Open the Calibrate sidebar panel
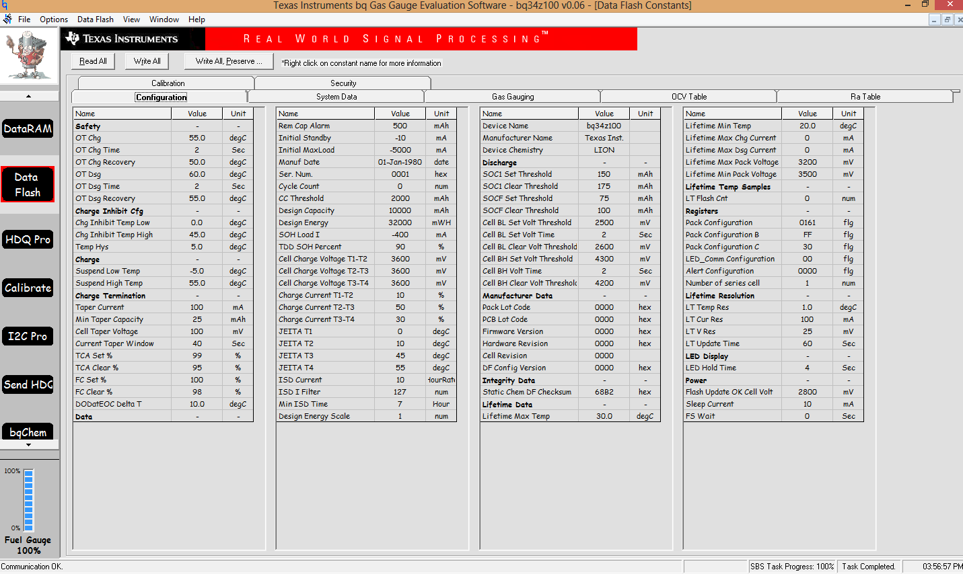963x574 pixels. pos(28,288)
